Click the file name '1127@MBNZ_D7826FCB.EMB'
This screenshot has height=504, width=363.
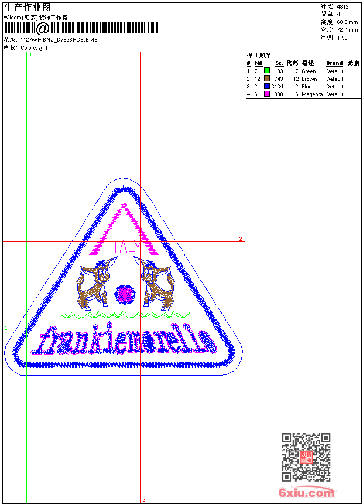(x=59, y=40)
